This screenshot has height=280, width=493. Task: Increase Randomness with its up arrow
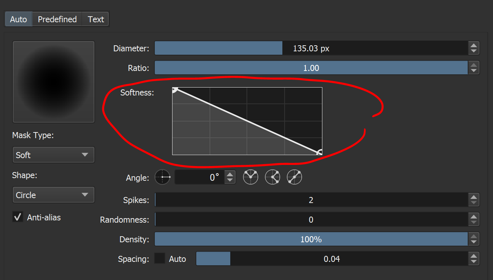point(474,216)
